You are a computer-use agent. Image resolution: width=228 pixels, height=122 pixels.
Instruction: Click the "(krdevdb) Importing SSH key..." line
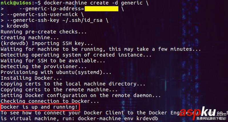47,43
